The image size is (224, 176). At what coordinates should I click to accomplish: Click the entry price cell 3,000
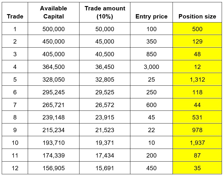[151, 67]
